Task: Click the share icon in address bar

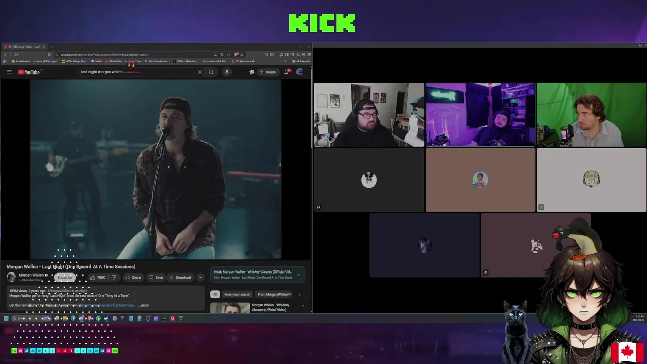Action: [x=228, y=54]
